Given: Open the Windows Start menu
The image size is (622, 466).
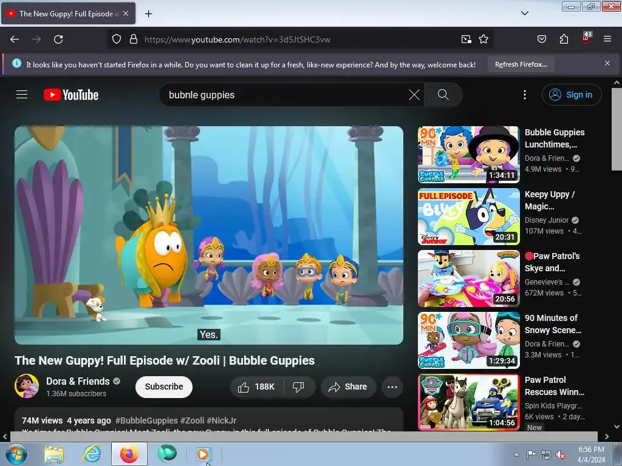Looking at the screenshot, I should 16,454.
